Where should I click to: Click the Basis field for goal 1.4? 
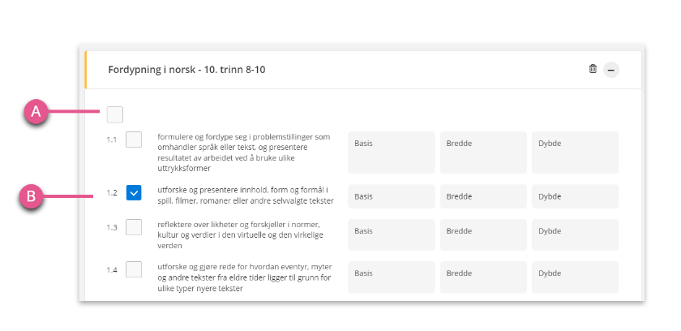(x=392, y=277)
